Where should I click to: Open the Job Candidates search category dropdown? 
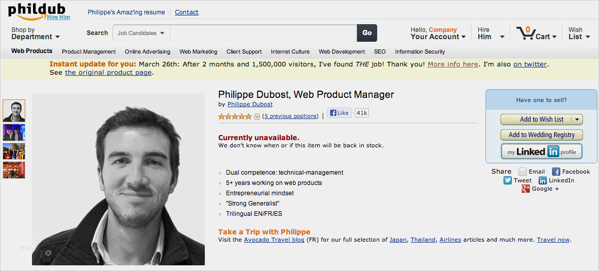141,33
